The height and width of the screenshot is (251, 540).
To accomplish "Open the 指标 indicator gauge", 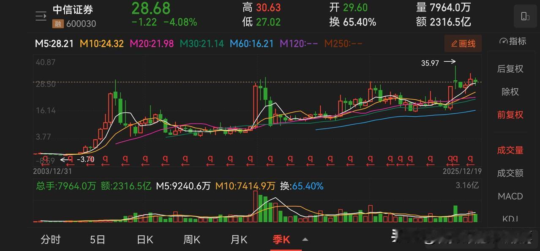I will click(513, 41).
